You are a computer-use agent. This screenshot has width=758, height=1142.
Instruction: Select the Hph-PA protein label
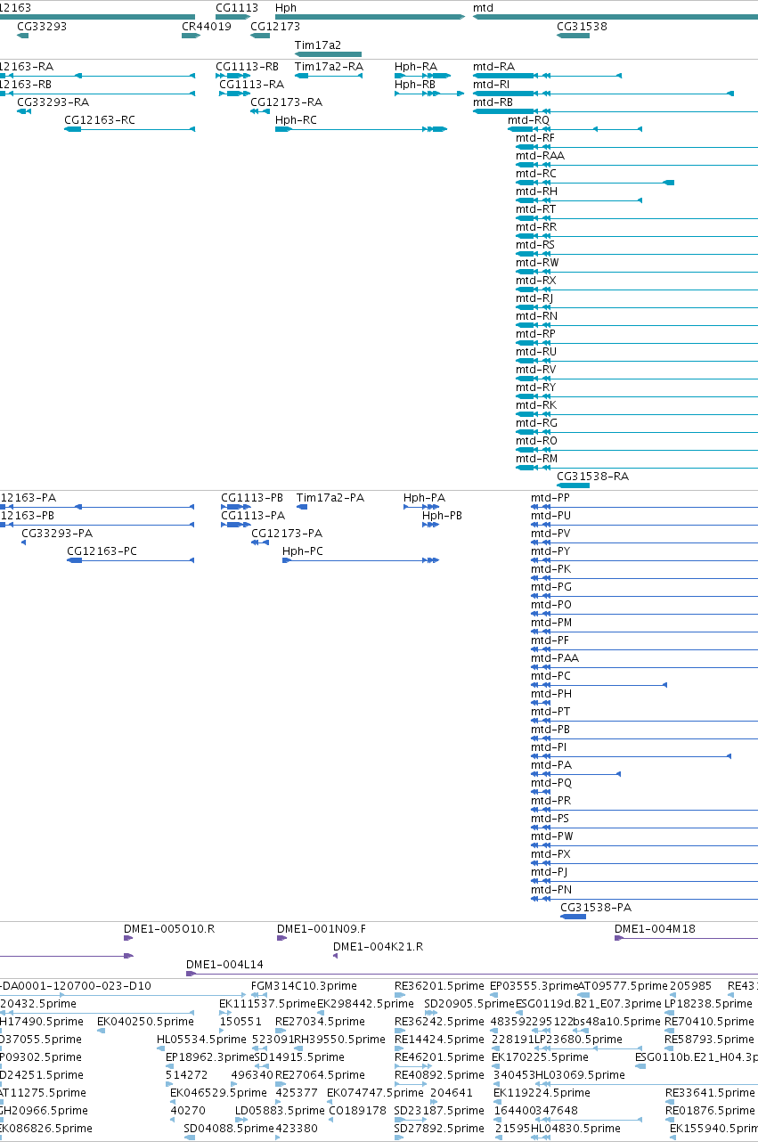click(424, 498)
